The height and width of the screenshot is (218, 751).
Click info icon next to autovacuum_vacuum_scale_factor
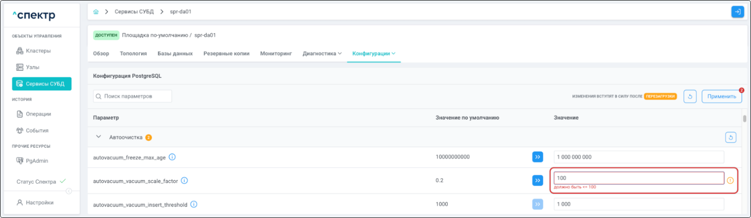tap(184, 180)
